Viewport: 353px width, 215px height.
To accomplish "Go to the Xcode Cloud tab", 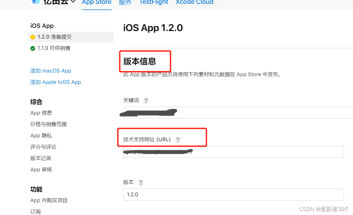I will pyautogui.click(x=195, y=3).
